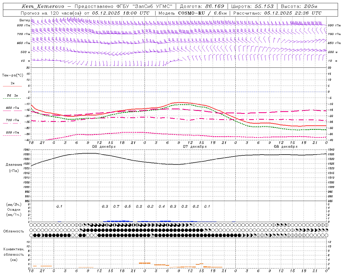Viewport: 342px width, 273px height.
Task: Click the 850 гПа temperature legend entry
Action: 13,108
